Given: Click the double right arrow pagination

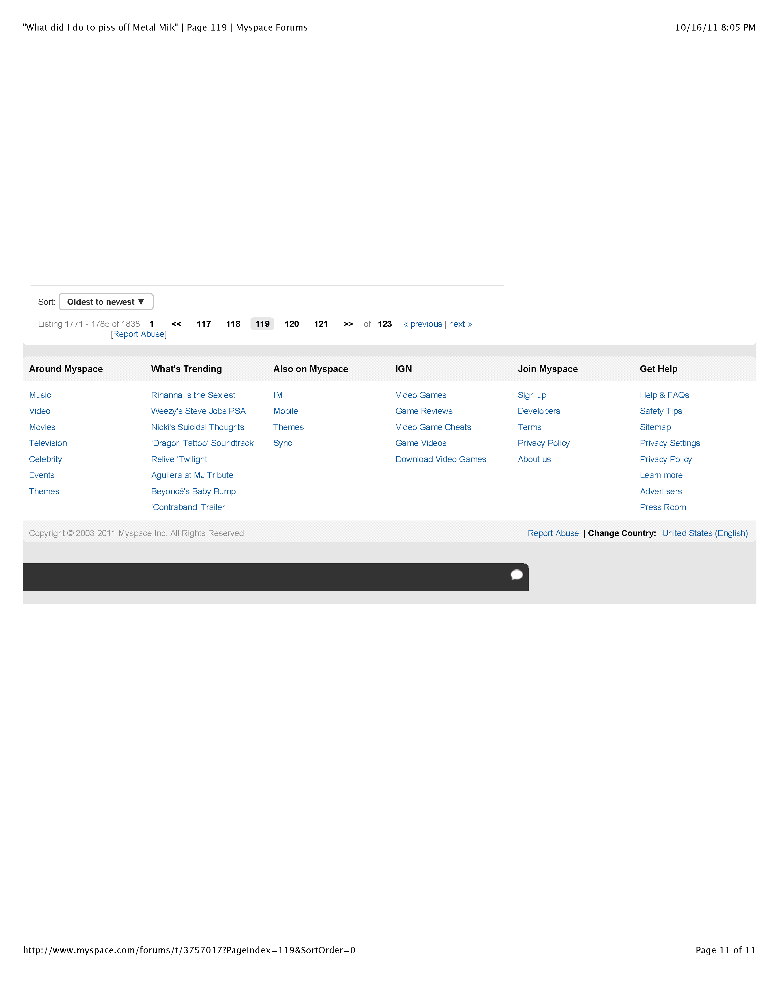Looking at the screenshot, I should tap(348, 324).
